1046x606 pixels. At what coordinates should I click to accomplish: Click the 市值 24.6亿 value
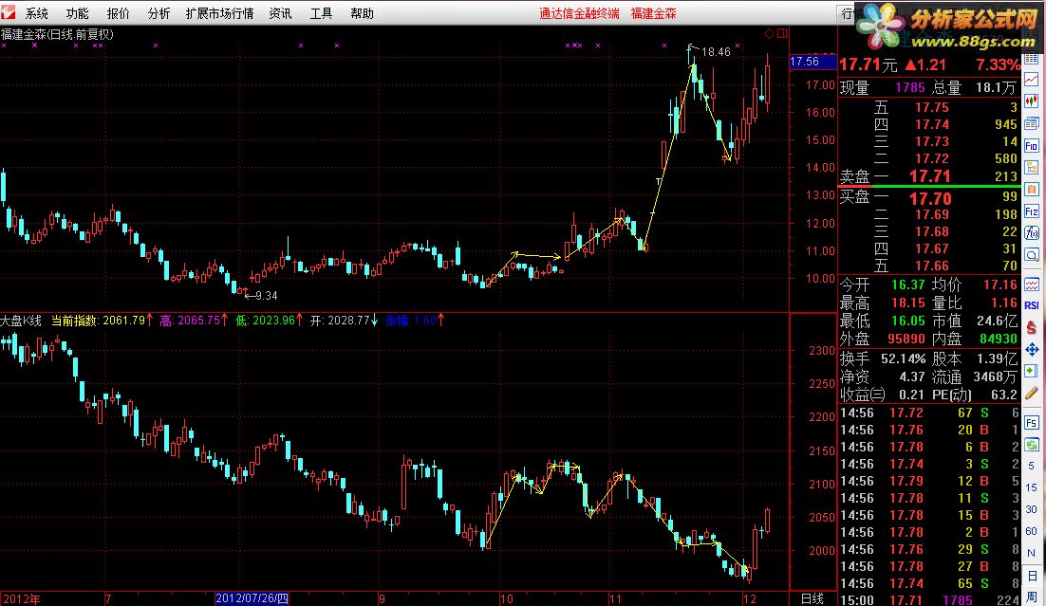click(x=997, y=321)
